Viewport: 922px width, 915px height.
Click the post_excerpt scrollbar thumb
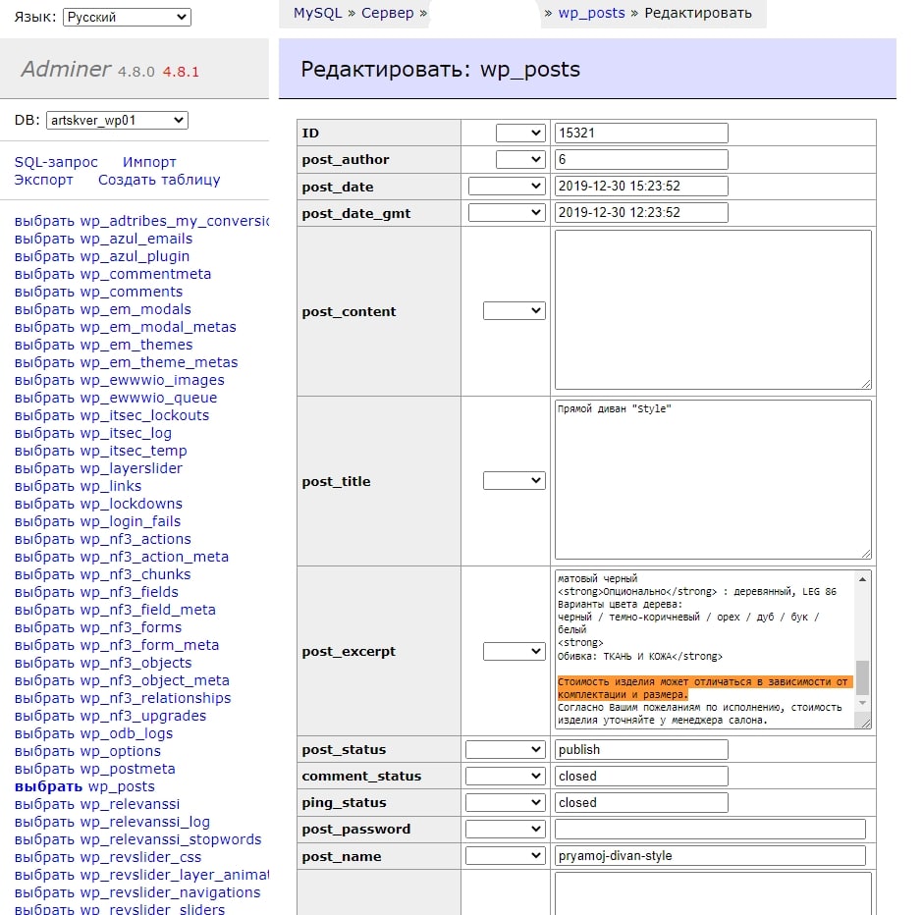point(863,678)
